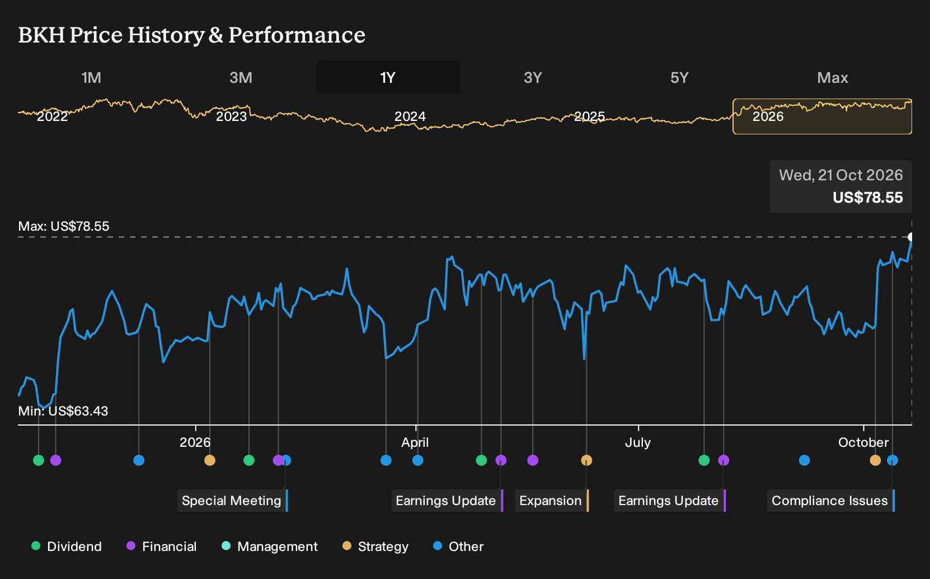Click the white endpoint marker on the price line
Screen dimensions: 930x579
911,237
